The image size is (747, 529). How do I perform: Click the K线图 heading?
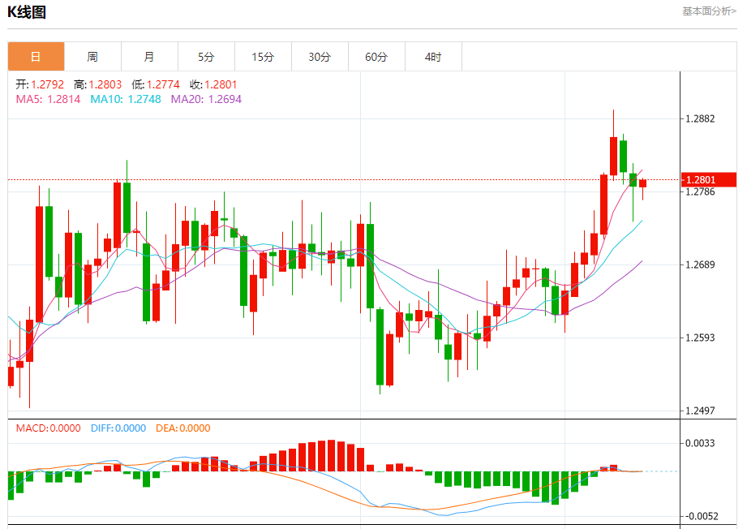pos(27,12)
